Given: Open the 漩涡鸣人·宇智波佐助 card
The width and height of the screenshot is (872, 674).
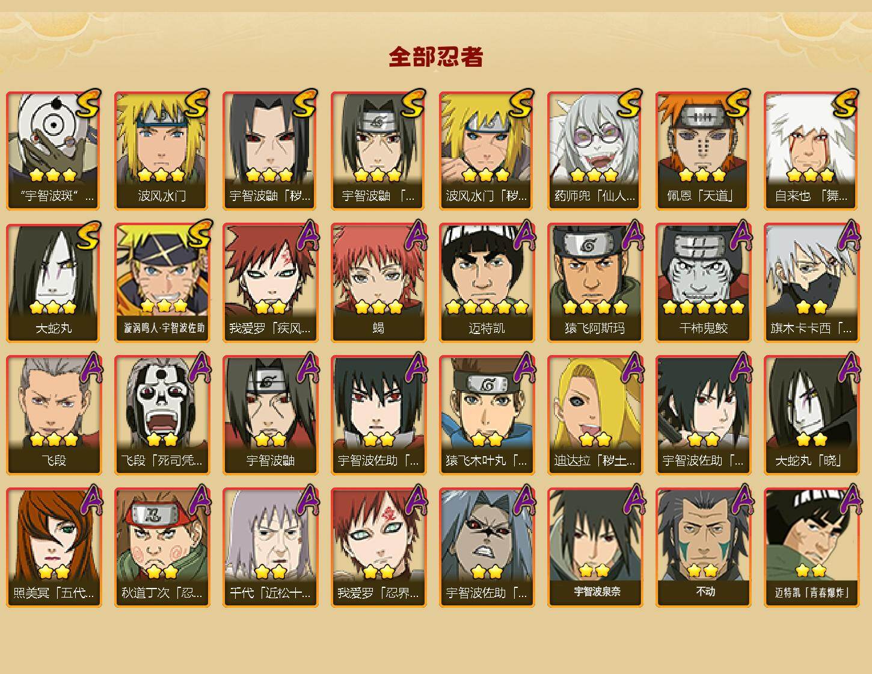Looking at the screenshot, I should click(x=162, y=283).
